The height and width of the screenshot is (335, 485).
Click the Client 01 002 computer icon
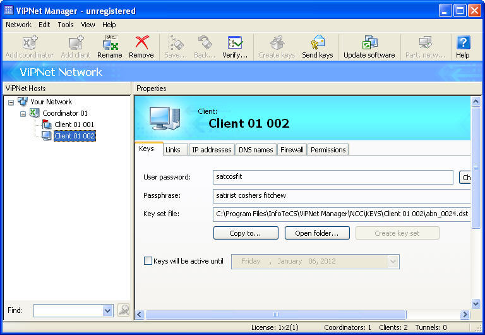point(47,136)
